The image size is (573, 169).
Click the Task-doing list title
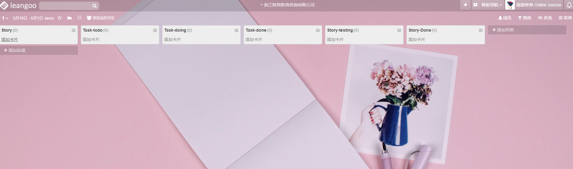point(175,30)
